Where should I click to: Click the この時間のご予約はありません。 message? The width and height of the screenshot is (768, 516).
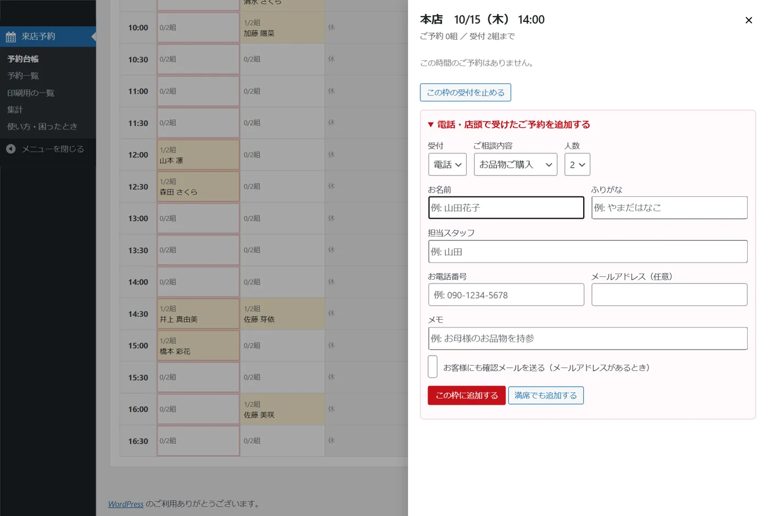point(477,63)
